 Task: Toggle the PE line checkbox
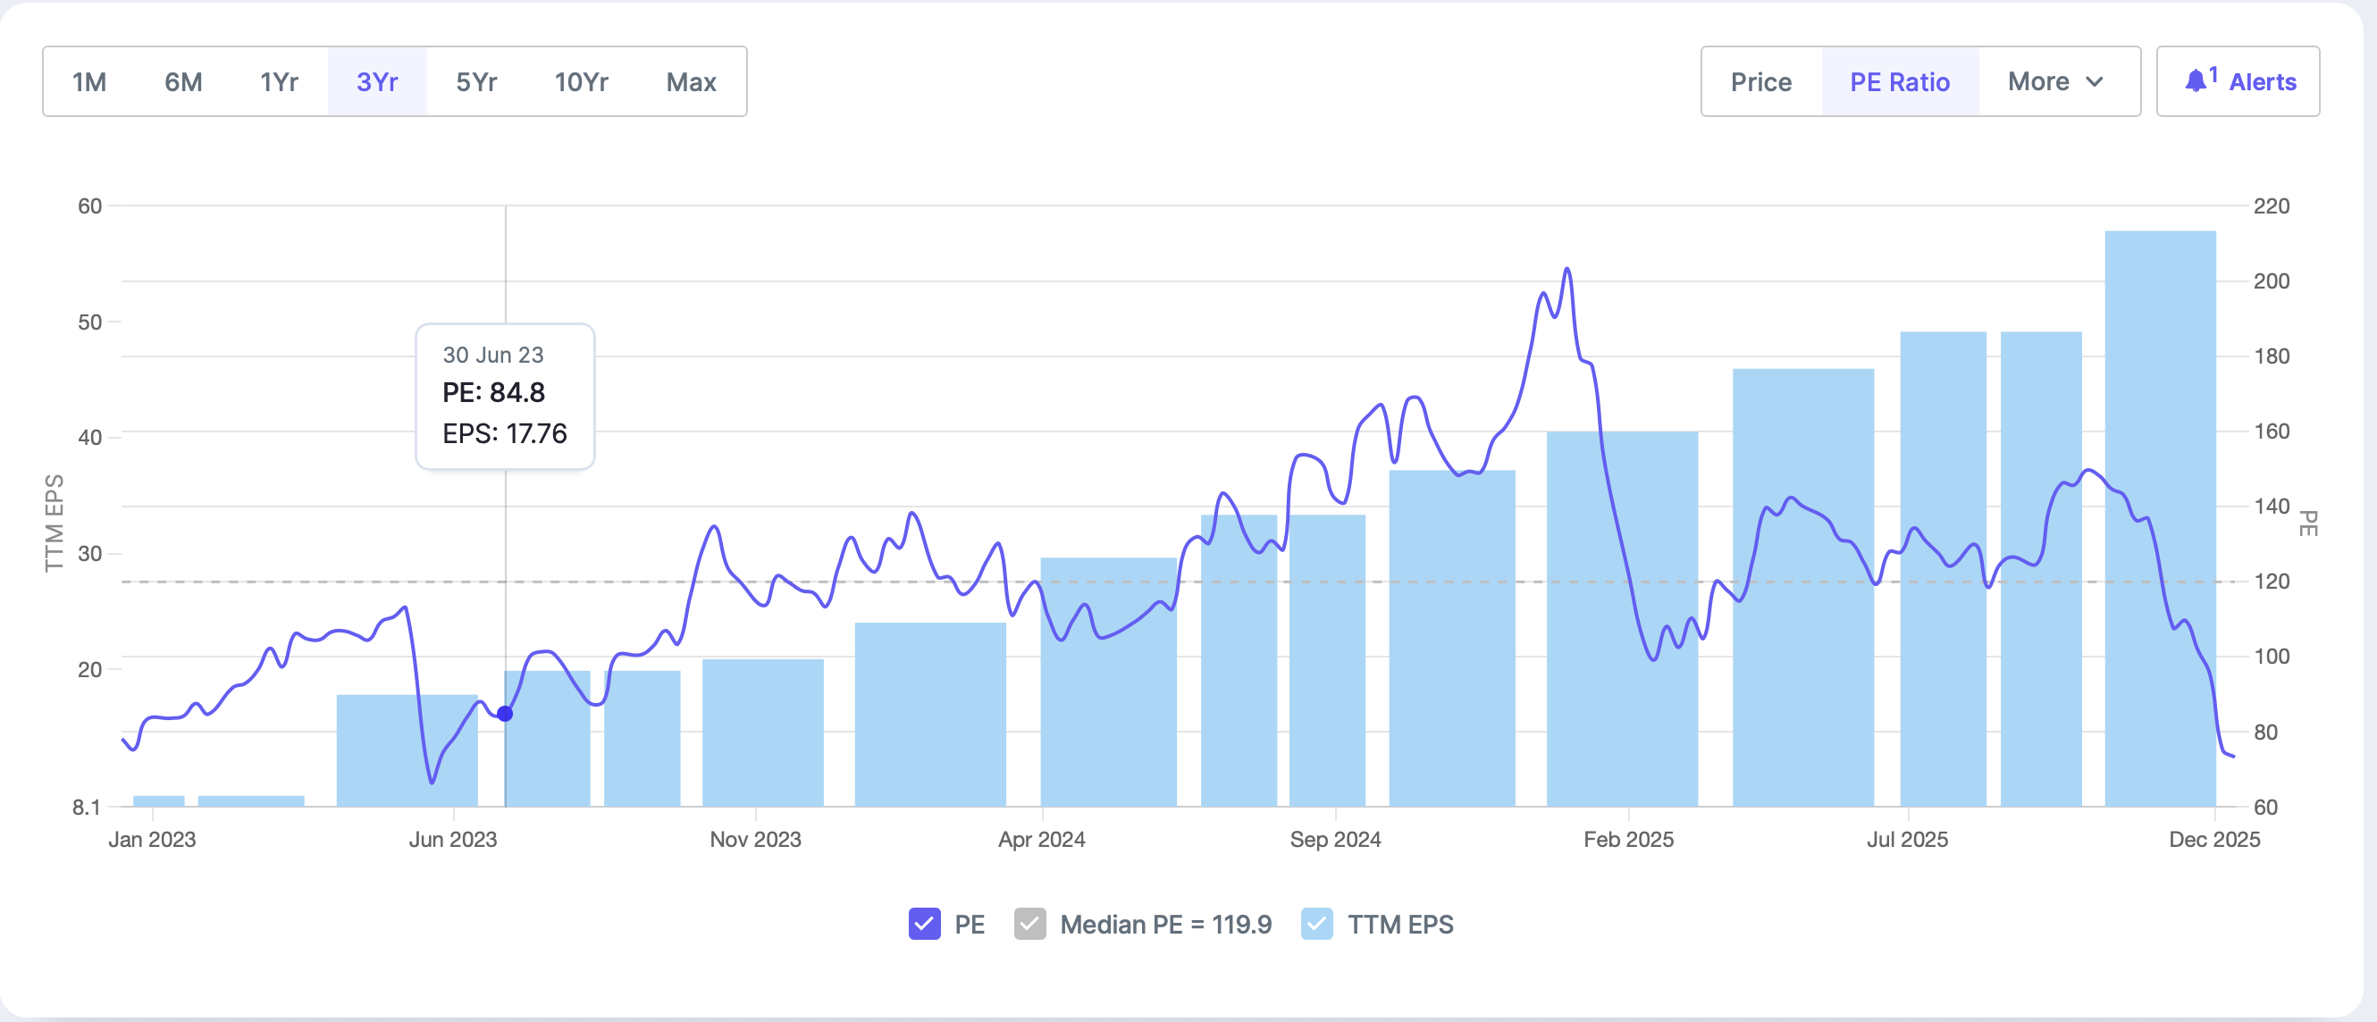(924, 924)
